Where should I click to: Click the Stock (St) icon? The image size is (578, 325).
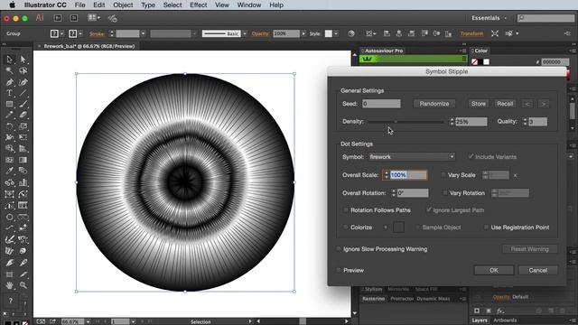[74, 18]
